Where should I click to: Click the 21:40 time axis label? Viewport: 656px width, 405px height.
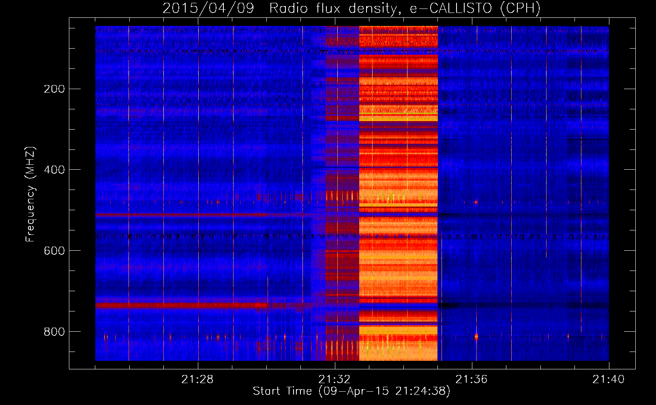(609, 379)
